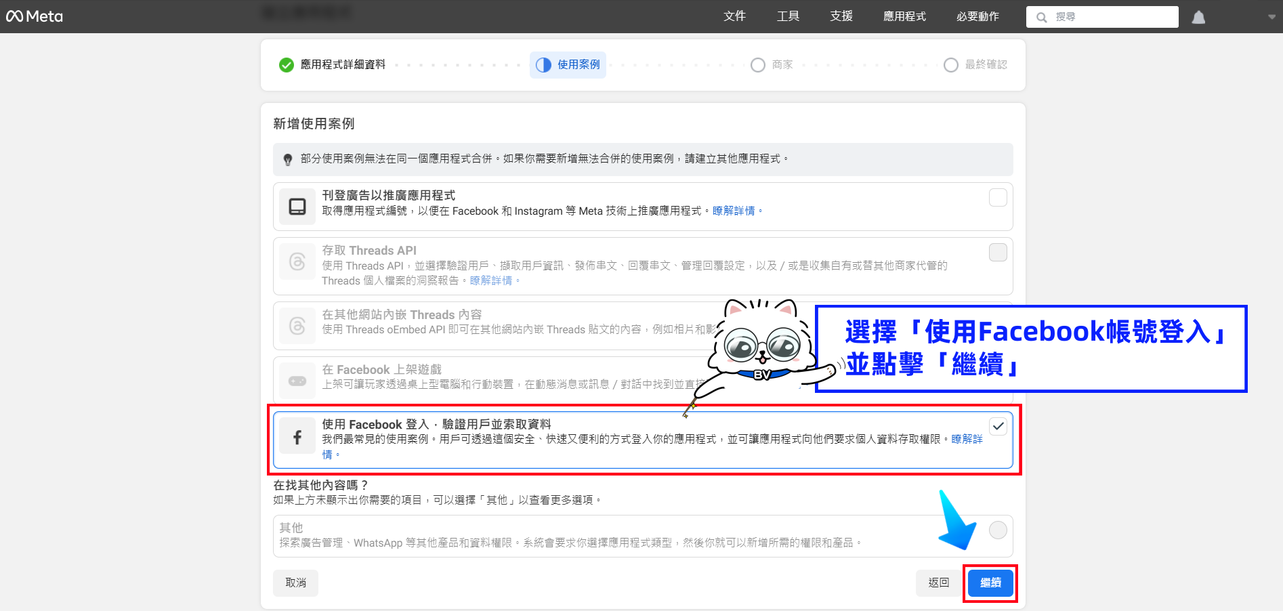Open the 必要動作 menu
The height and width of the screenshot is (611, 1283).
click(x=977, y=16)
